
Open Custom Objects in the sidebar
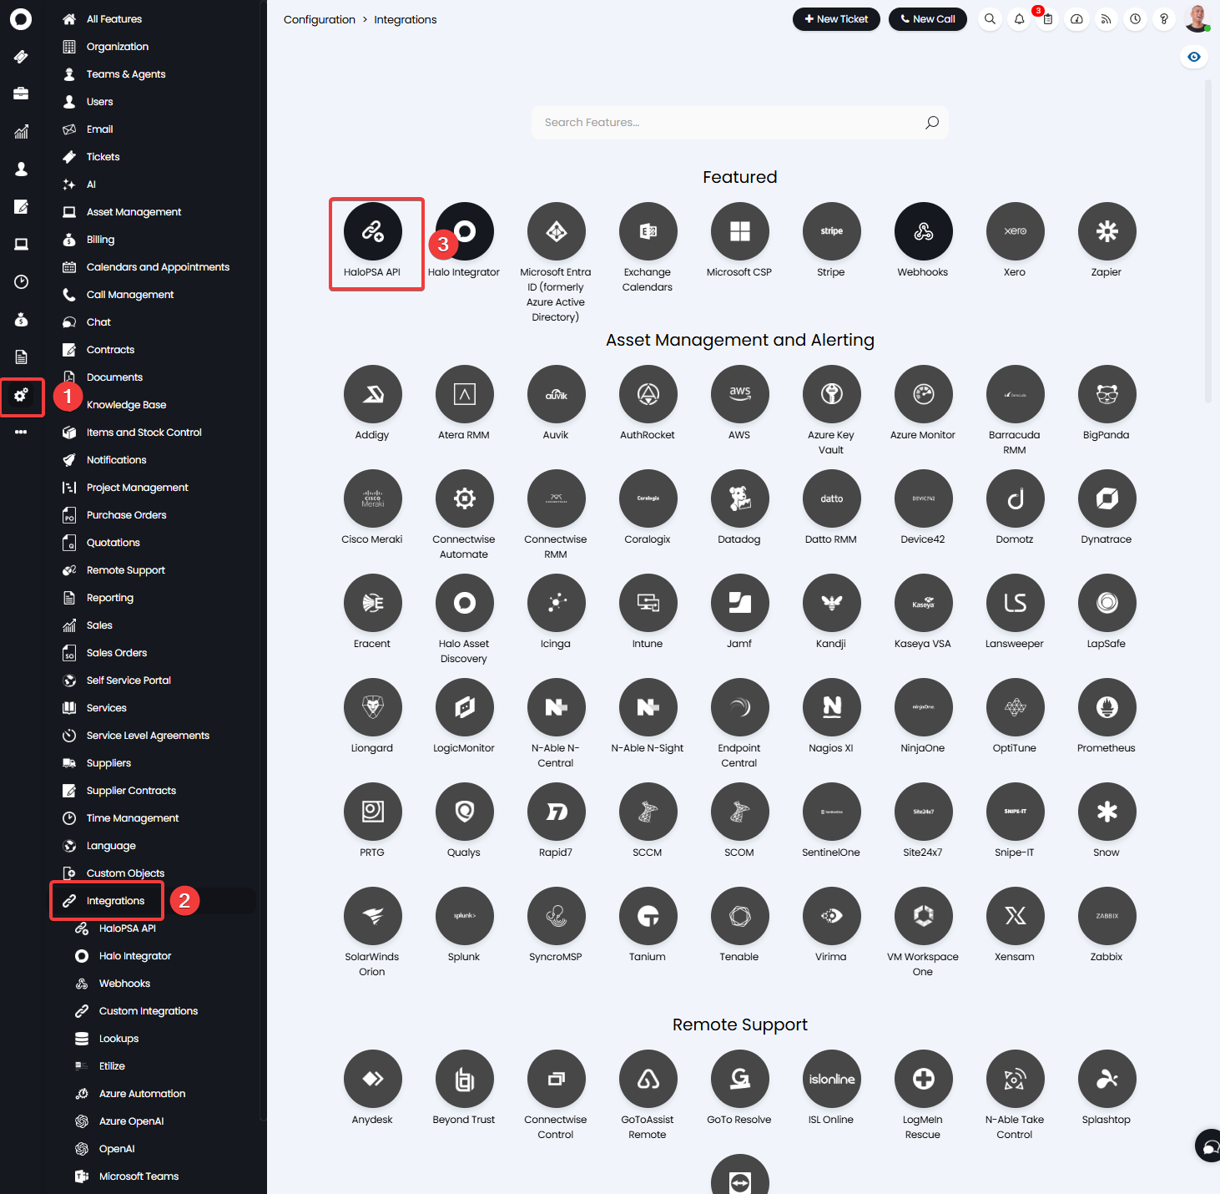click(x=125, y=873)
